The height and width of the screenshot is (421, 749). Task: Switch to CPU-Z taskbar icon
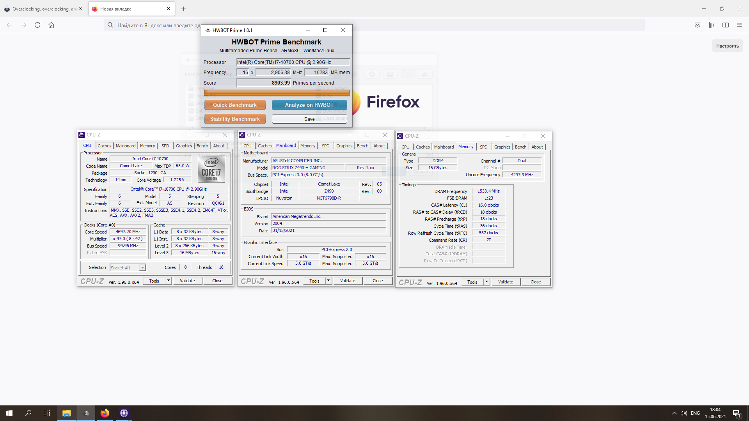[x=124, y=413]
